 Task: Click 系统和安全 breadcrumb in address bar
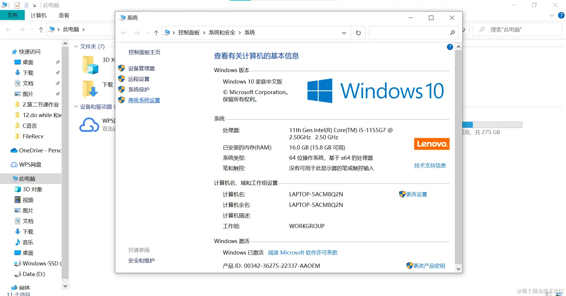[x=222, y=33]
